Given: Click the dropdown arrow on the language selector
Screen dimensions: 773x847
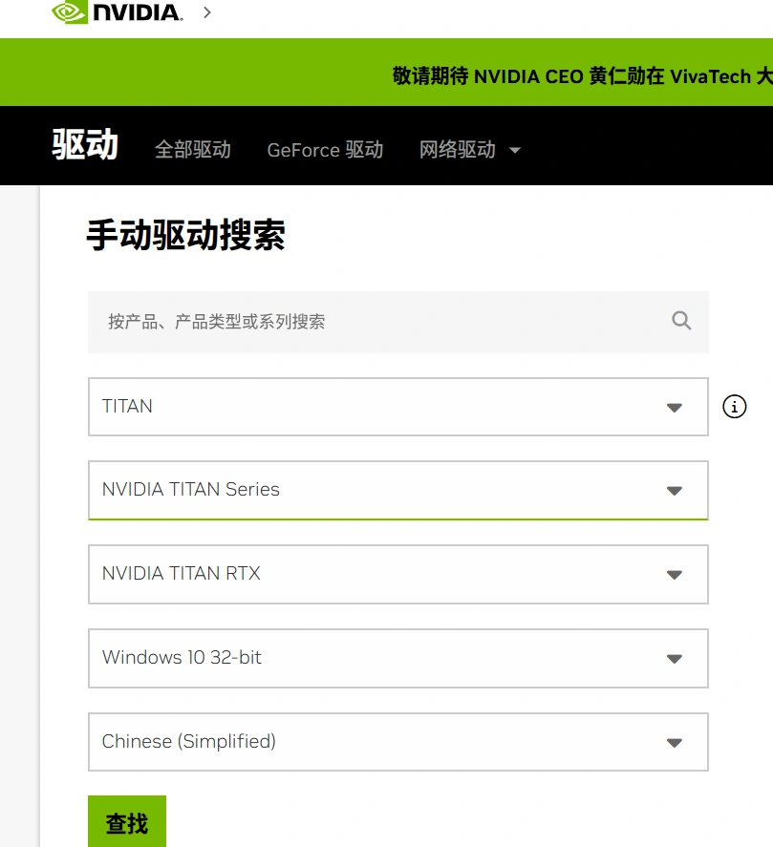Looking at the screenshot, I should pos(675,742).
